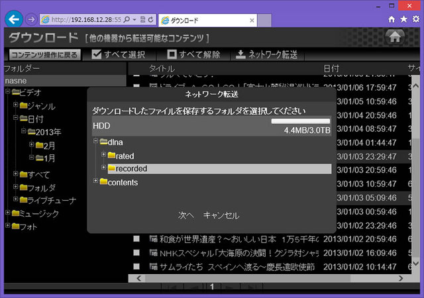Go back with the browser back arrow
The height and width of the screenshot is (298, 424).
[x=13, y=19]
